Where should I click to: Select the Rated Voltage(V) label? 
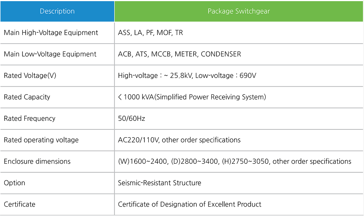pos(30,76)
